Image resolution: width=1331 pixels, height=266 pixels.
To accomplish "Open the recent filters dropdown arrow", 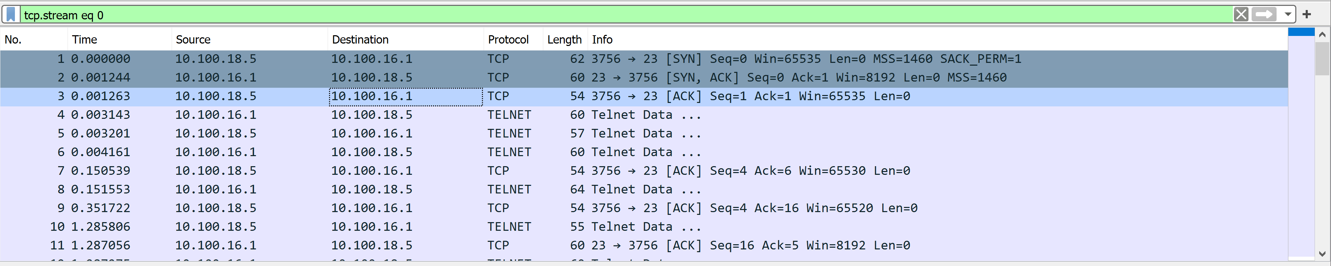I will tap(1288, 15).
